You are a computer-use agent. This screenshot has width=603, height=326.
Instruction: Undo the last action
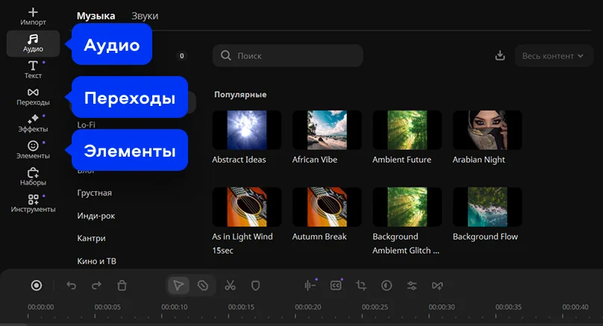(71, 286)
